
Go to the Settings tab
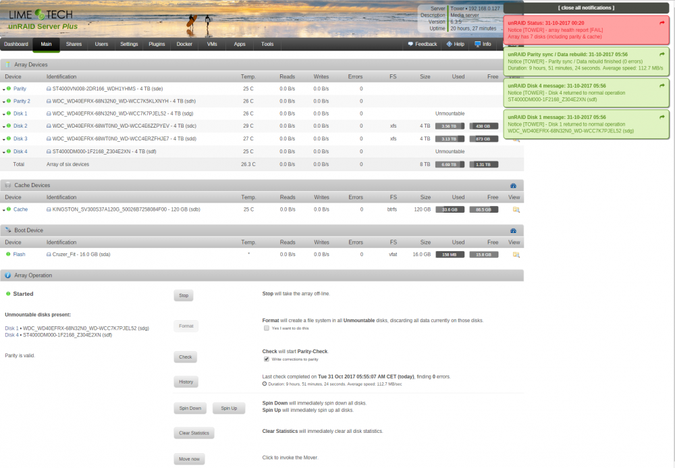pyautogui.click(x=129, y=45)
